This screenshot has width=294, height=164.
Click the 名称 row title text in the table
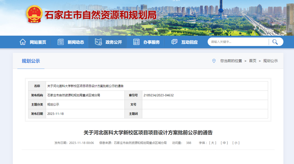(85, 86)
